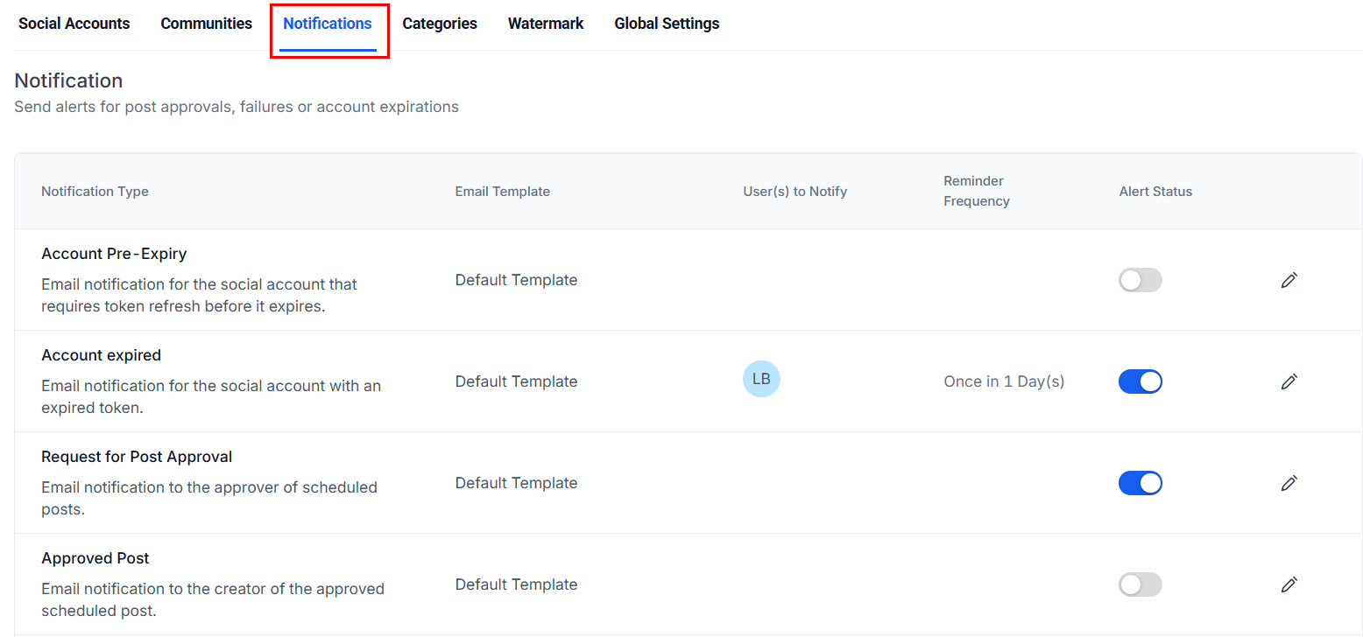Click Default Template for Account Pre-Expiry
The width and height of the screenshot is (1363, 637).
coord(516,280)
